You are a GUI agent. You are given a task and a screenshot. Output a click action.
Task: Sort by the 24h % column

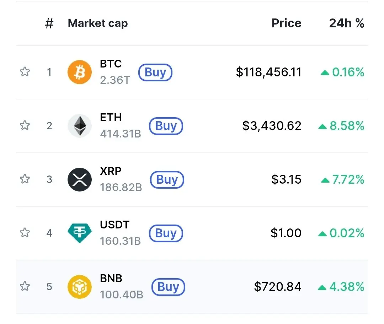(346, 23)
